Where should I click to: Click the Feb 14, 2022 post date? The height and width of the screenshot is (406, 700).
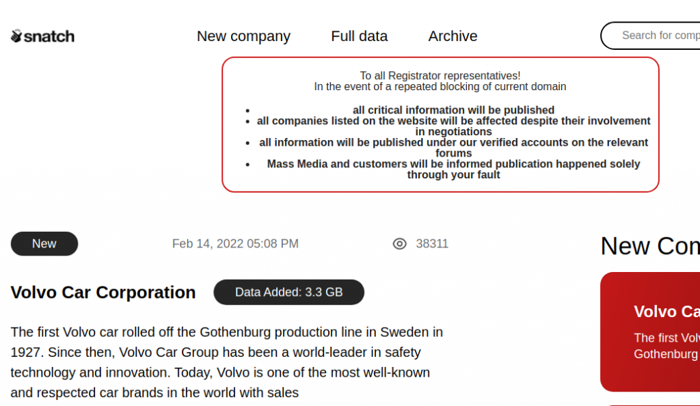pyautogui.click(x=235, y=244)
